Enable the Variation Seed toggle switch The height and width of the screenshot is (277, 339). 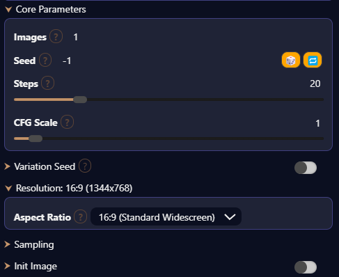tap(306, 168)
